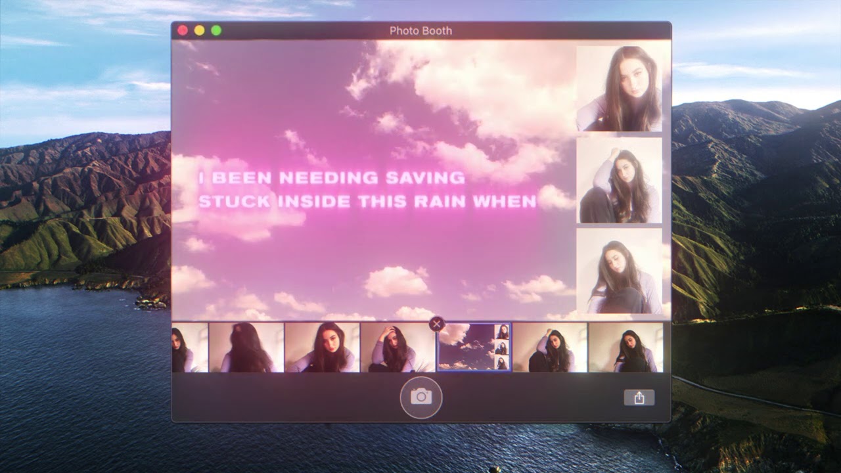Screen dimensions: 841x473
Task: Select the thumbnail right of the sky thumbnail
Action: coord(550,348)
